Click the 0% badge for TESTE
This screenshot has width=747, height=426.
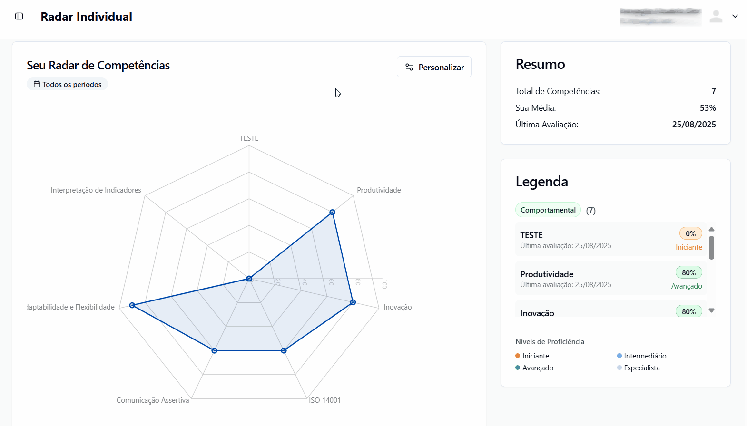click(x=690, y=233)
